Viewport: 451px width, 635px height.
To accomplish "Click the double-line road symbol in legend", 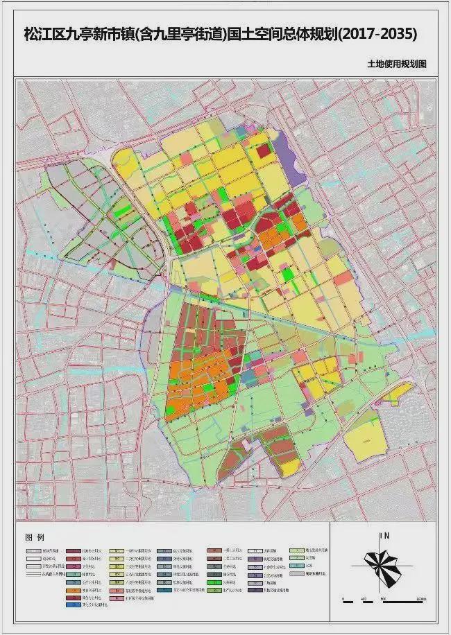I will [x=34, y=574].
